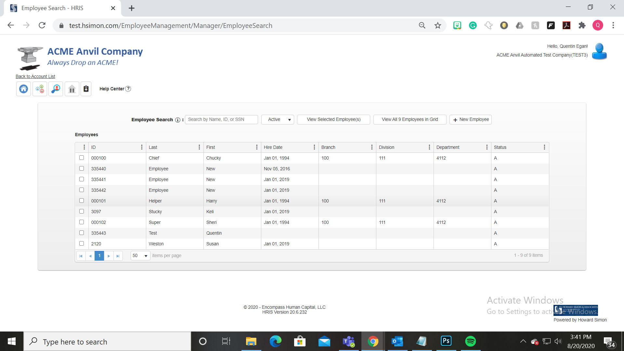Go to previous page of grid
The image size is (624, 351).
tap(90, 256)
